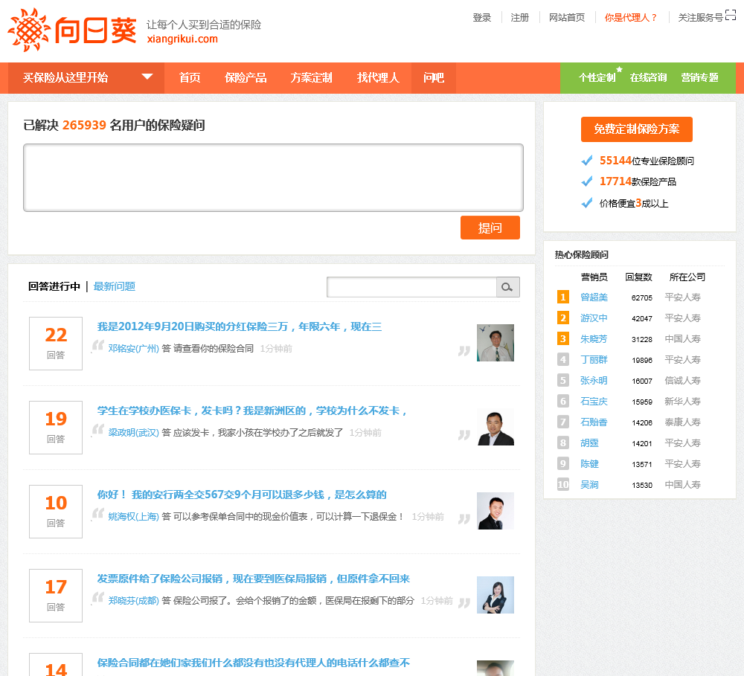Open avatar photo of 邓铭安 advisor
The height and width of the screenshot is (676, 744).
(x=495, y=343)
